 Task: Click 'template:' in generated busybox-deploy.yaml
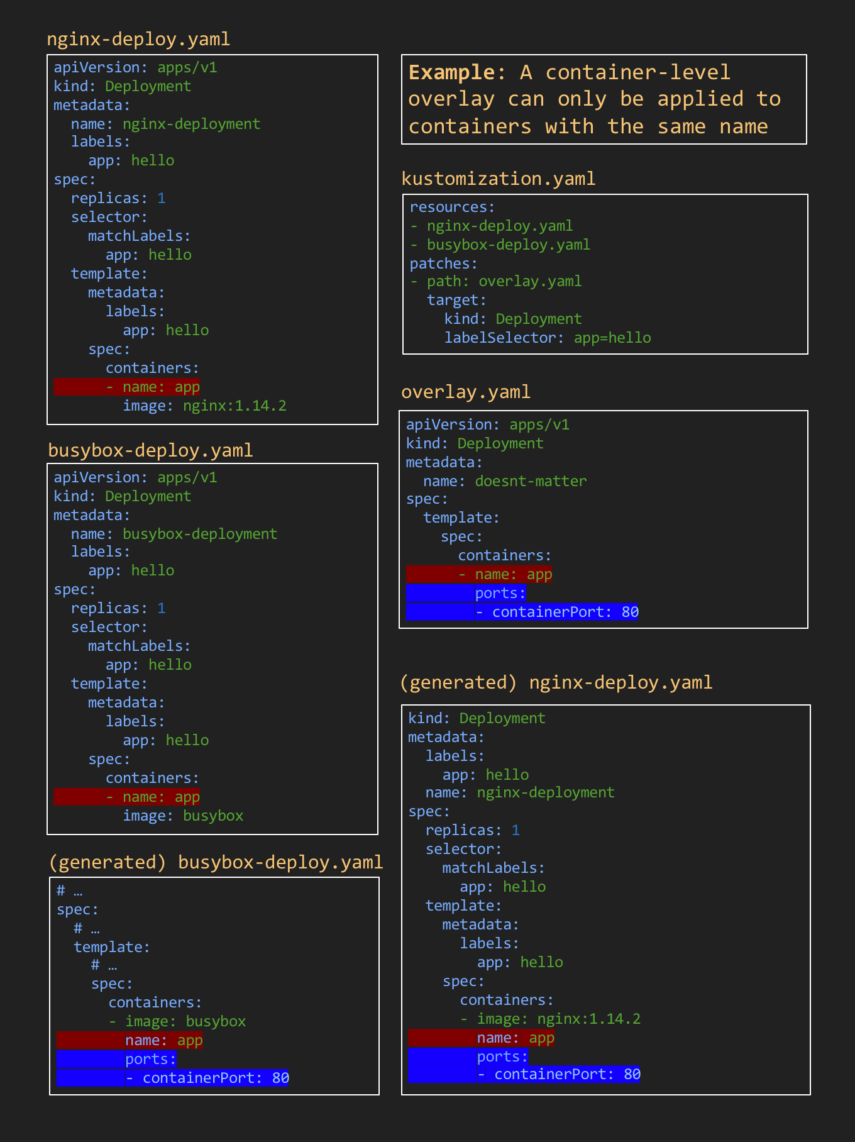tap(112, 947)
